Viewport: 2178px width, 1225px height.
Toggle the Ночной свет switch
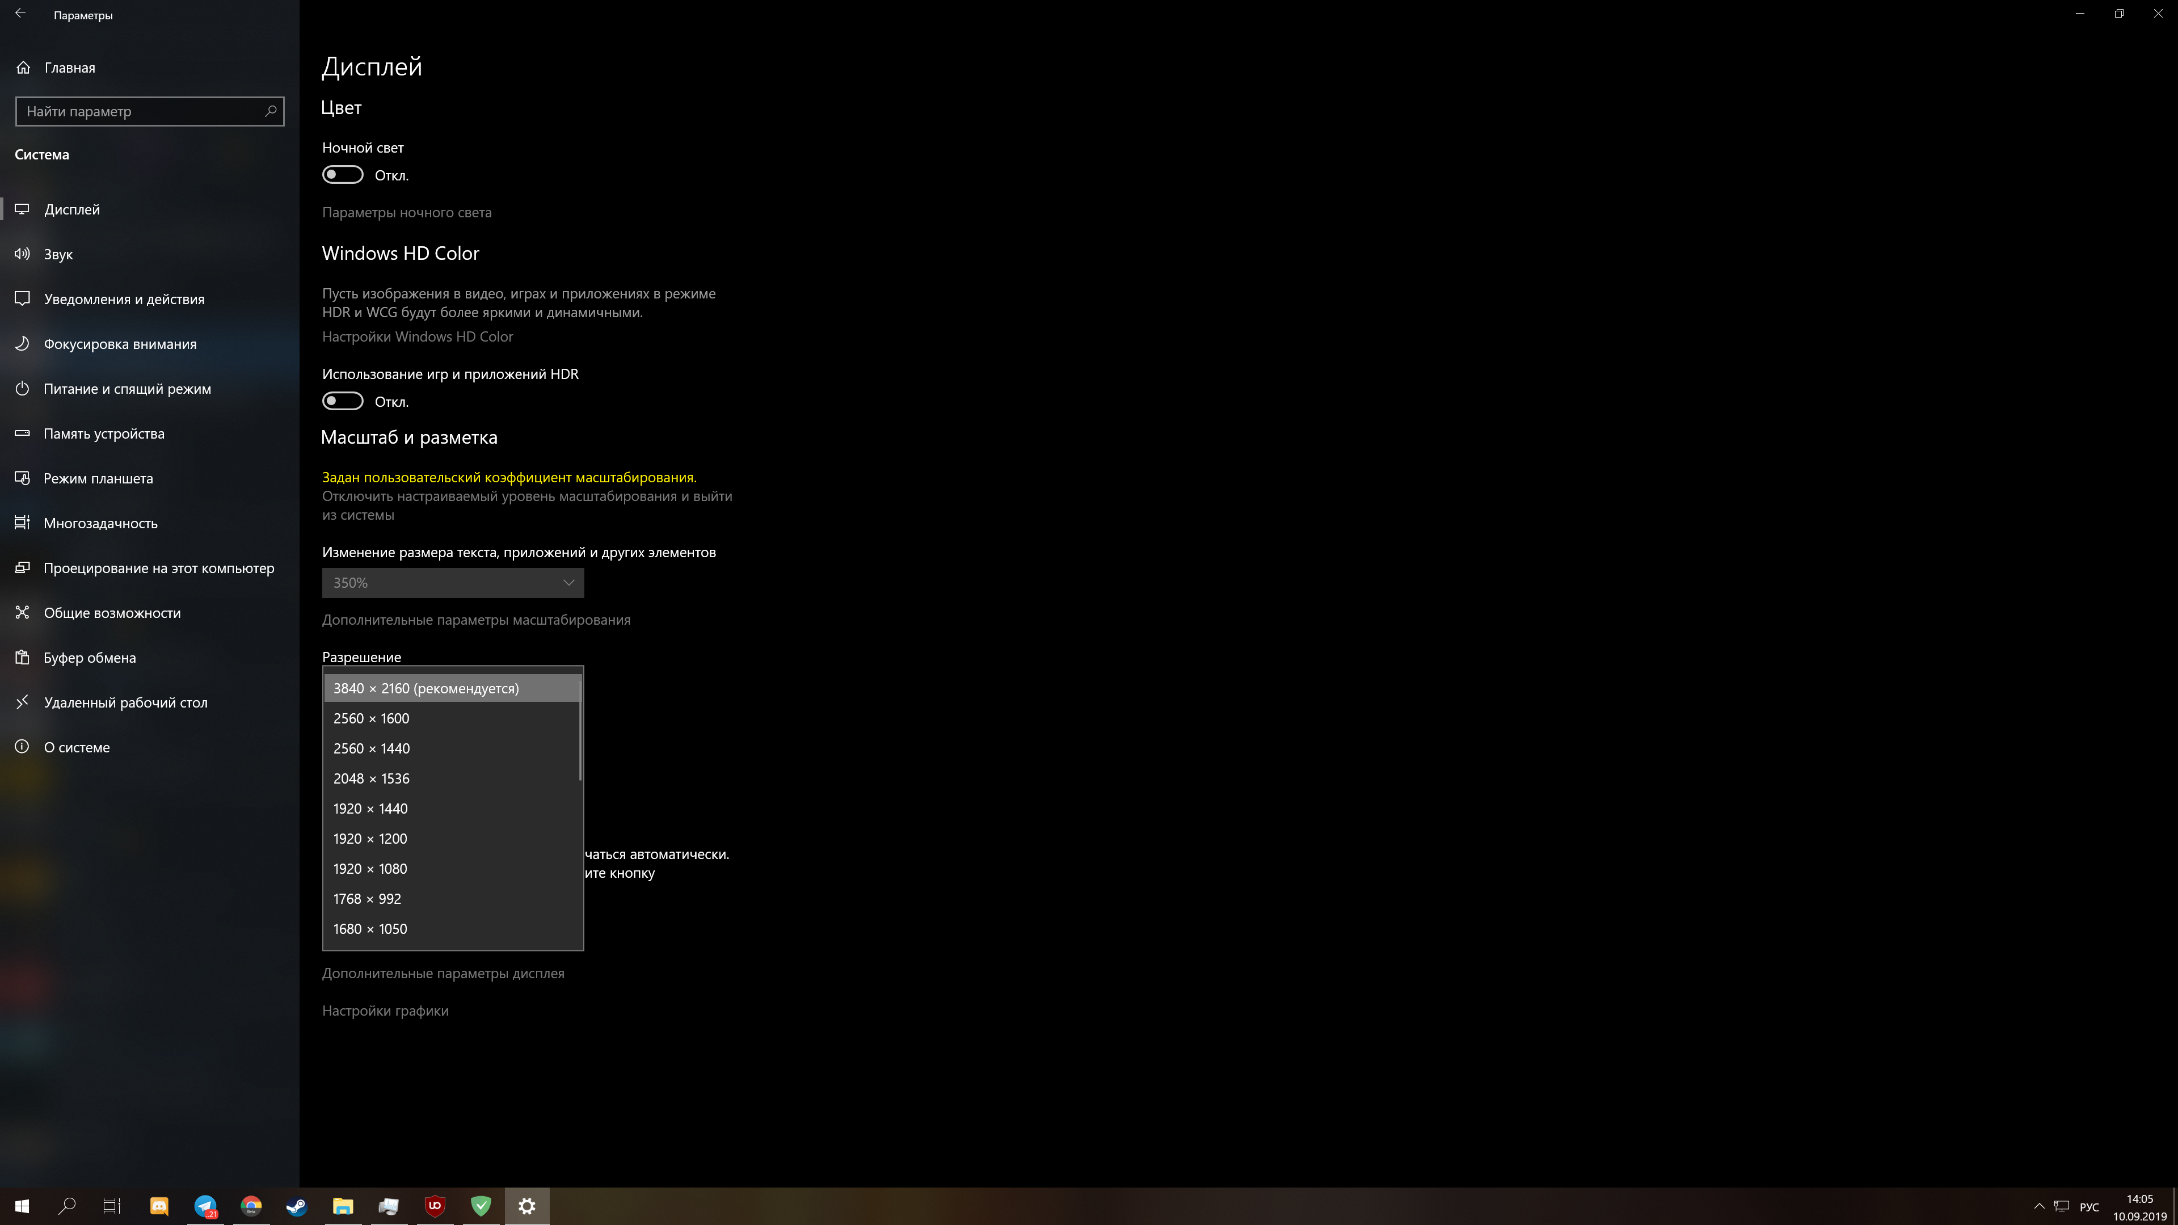click(343, 175)
